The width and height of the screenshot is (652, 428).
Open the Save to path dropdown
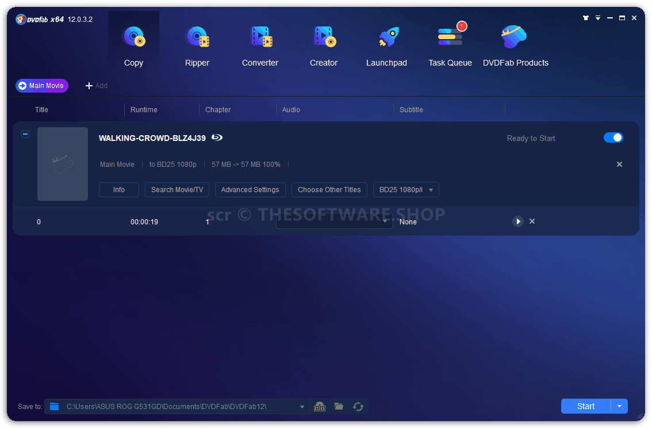(302, 407)
